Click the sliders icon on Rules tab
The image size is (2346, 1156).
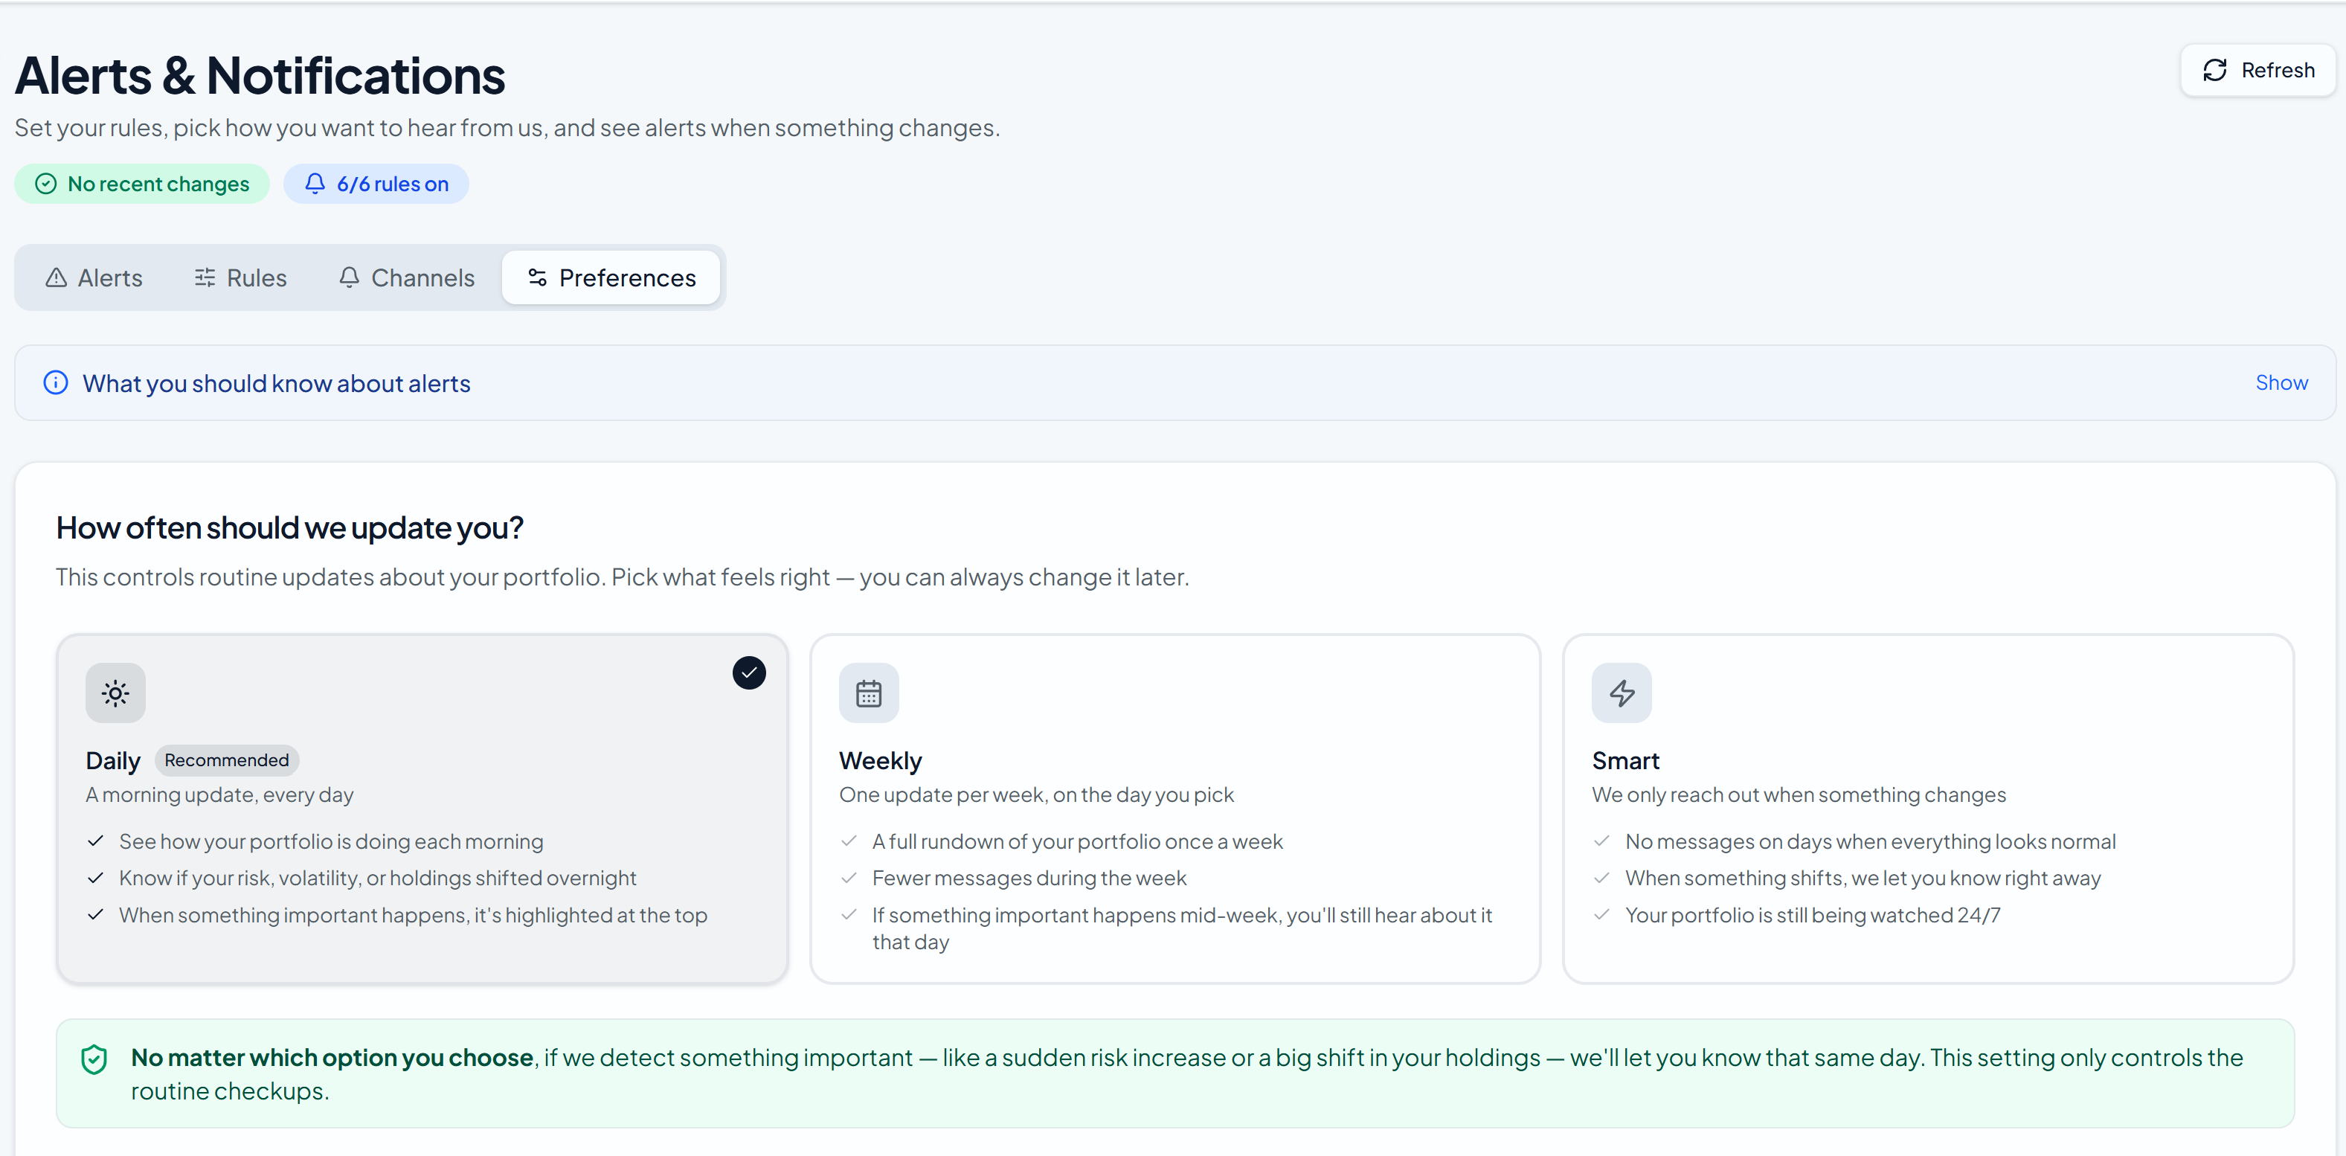205,277
